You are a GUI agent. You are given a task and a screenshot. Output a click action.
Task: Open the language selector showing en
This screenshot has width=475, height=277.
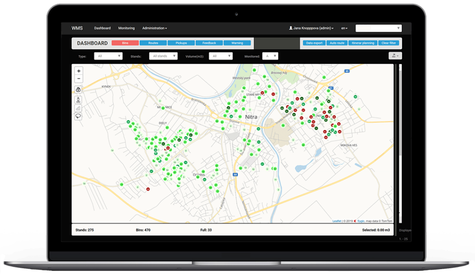(344, 28)
